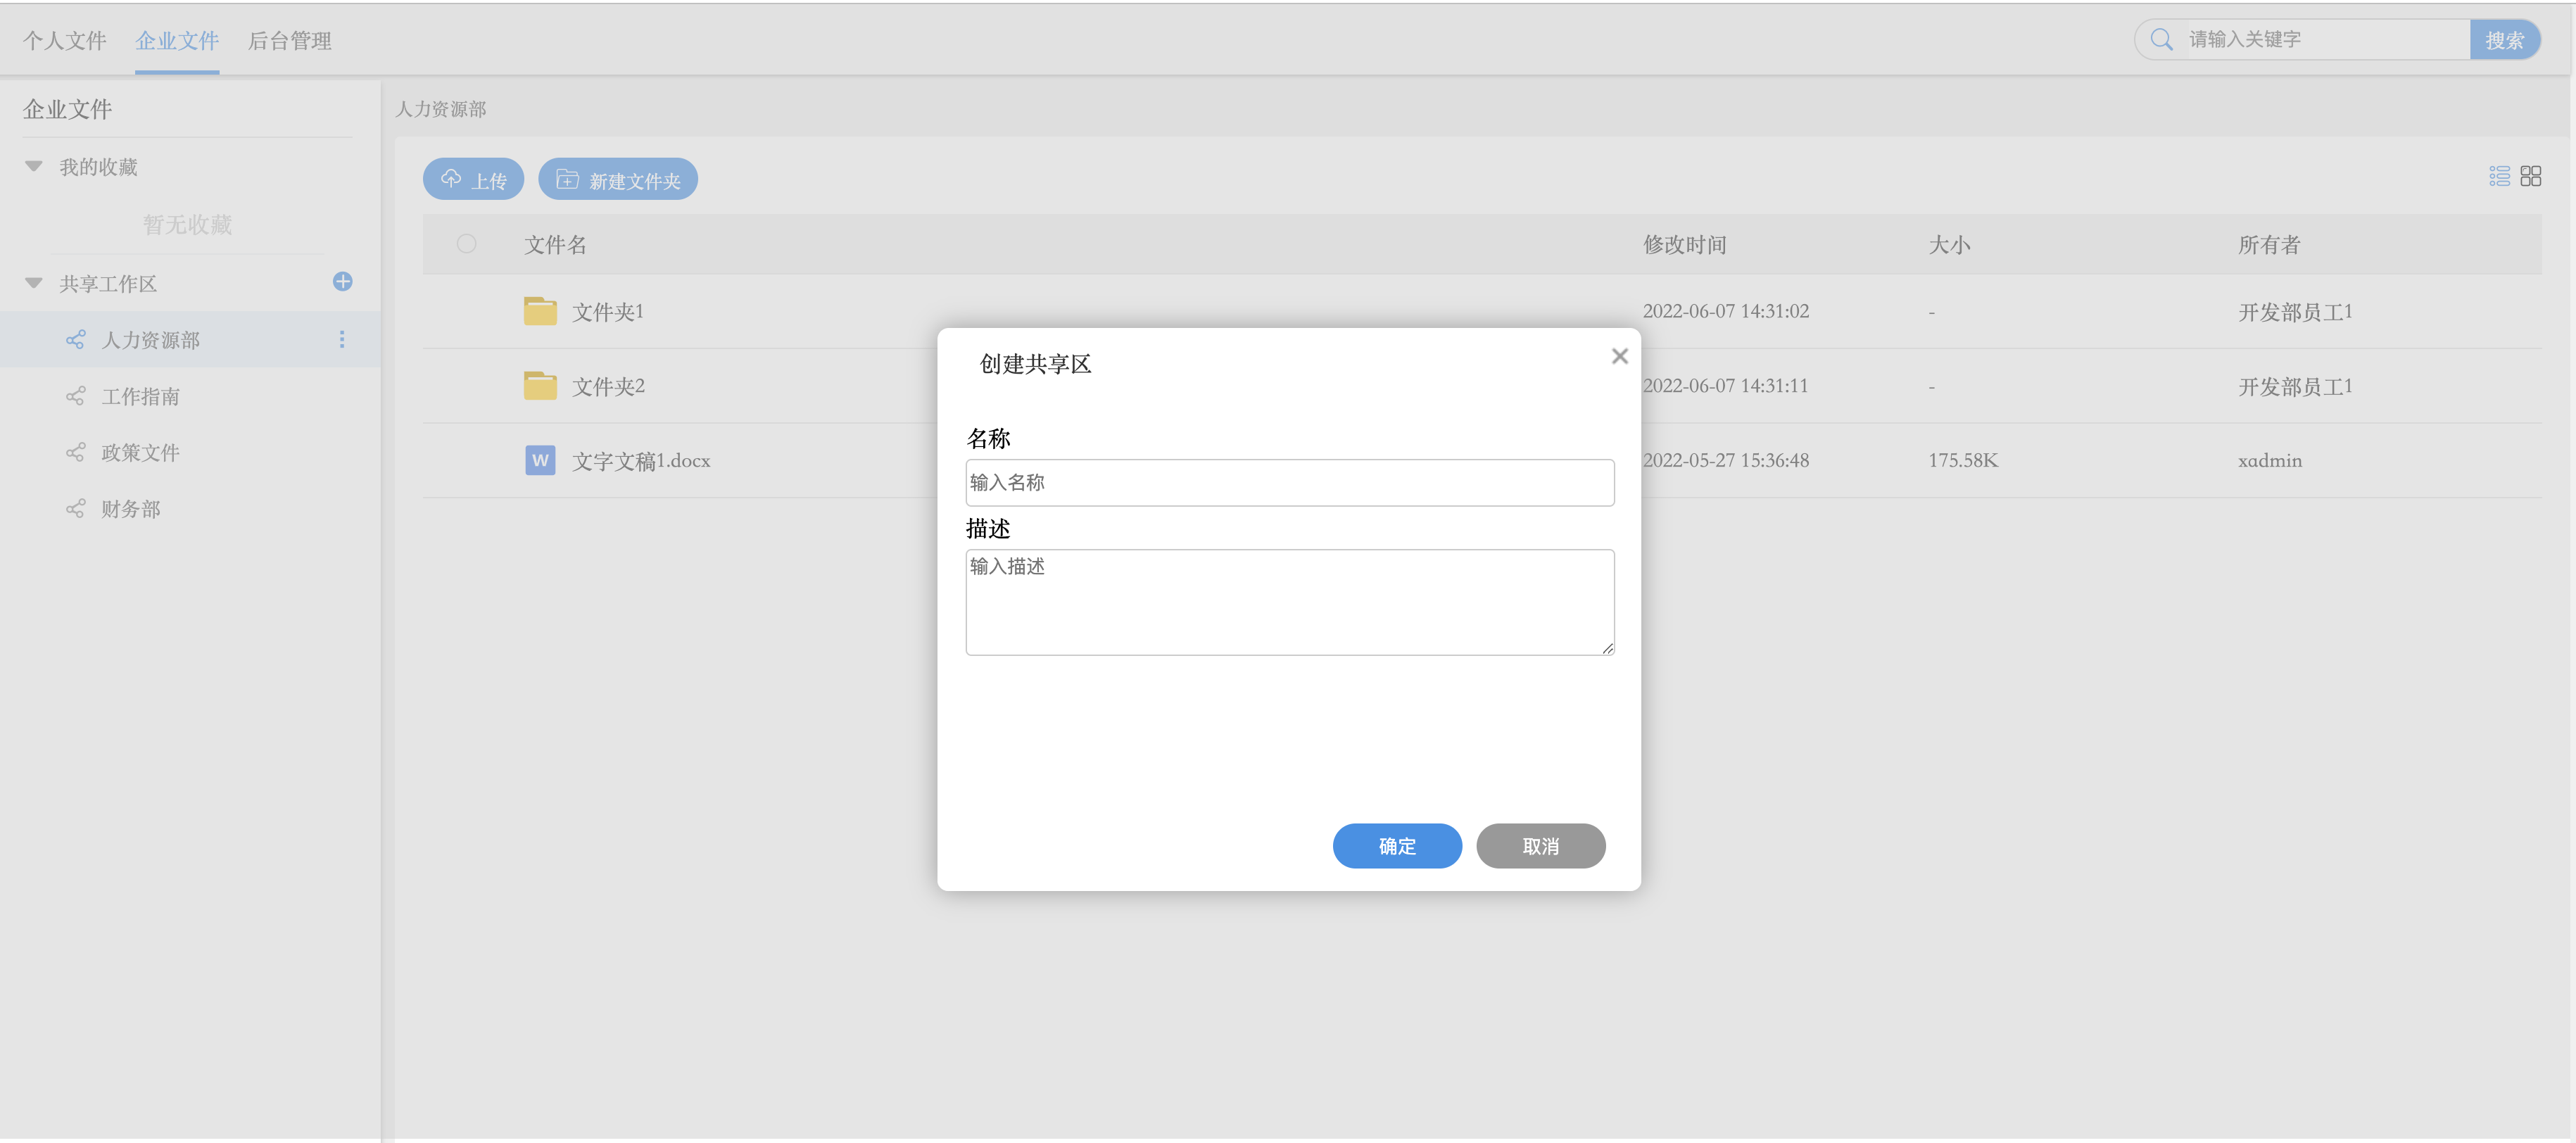
Task: Switch to grid view icon
Action: pyautogui.click(x=2530, y=177)
